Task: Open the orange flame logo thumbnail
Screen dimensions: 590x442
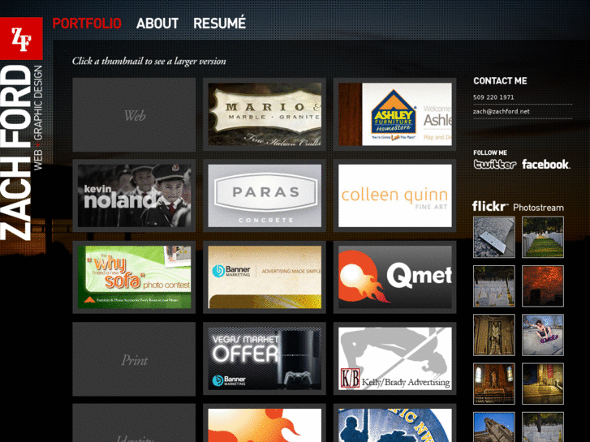Action: coord(265,423)
